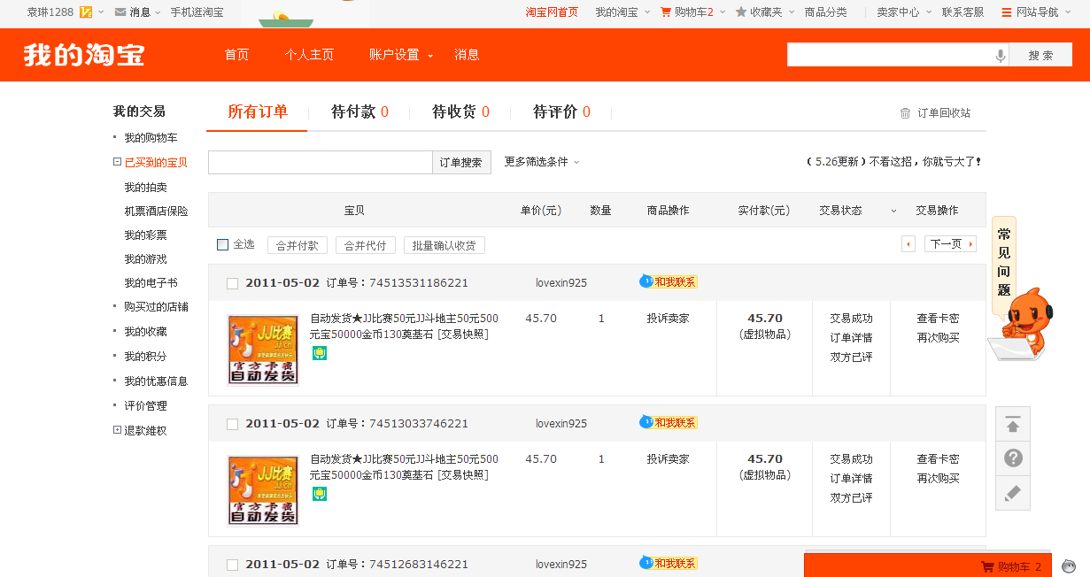Screen dimensions: 1090x577
Task: Click 查看卡密 link for first order
Action: coord(937,319)
